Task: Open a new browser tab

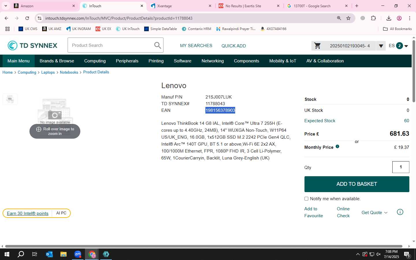Action: pyautogui.click(x=357, y=6)
